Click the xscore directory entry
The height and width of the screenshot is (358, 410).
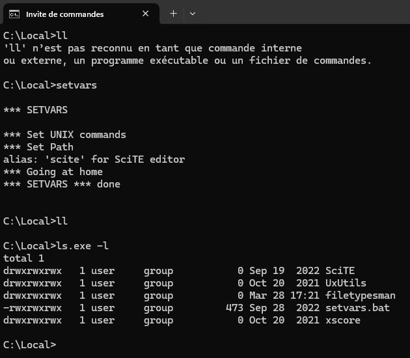(x=343, y=320)
